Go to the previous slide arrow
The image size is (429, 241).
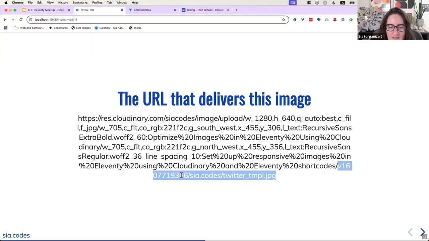click(410, 232)
